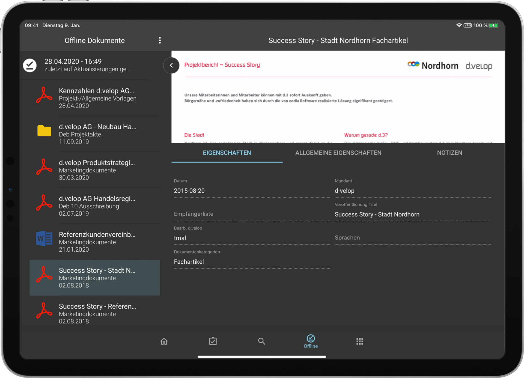Tap the search magnifier icon
Screen dimensions: 524x378
pos(261,341)
